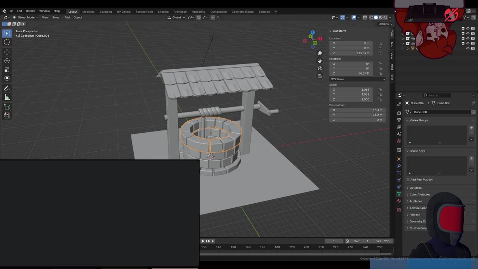
Task: Select rendered viewport shading
Action: point(386,17)
